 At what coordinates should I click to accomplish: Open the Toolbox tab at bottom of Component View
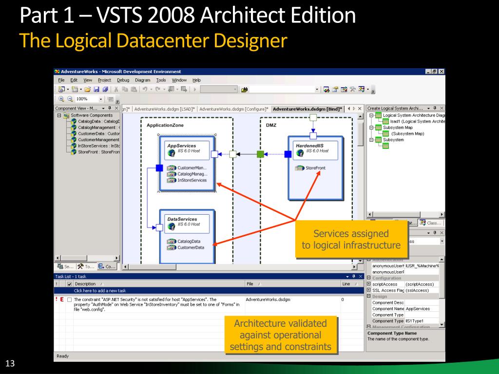[86, 266]
